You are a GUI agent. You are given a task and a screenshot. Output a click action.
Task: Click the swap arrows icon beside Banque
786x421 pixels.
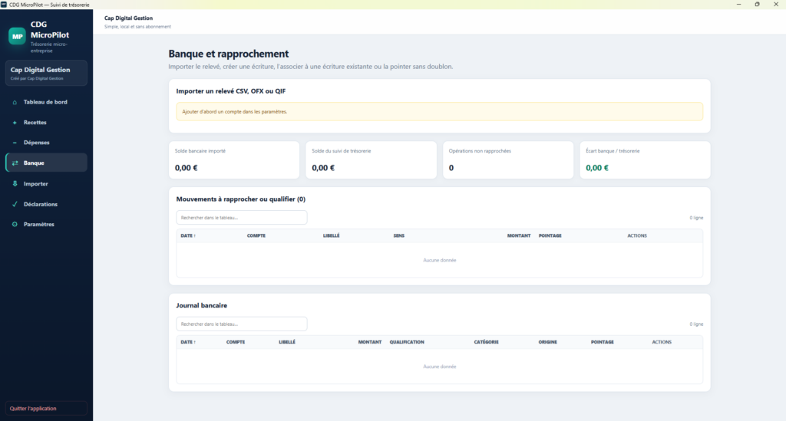(15, 163)
